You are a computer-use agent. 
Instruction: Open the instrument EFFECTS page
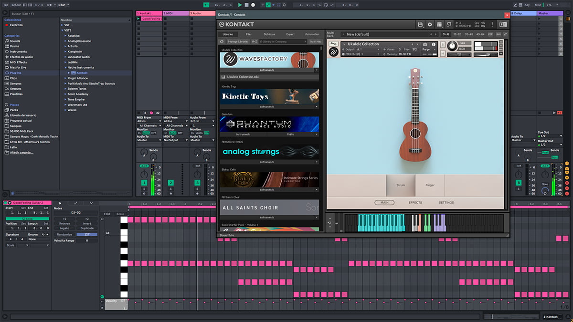(415, 203)
